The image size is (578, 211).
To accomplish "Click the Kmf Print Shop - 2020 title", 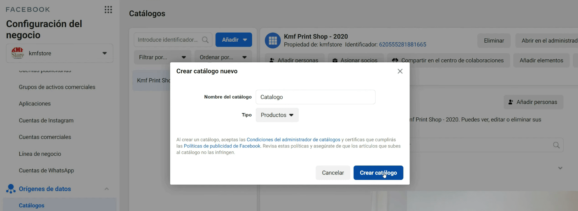I will click(x=316, y=36).
